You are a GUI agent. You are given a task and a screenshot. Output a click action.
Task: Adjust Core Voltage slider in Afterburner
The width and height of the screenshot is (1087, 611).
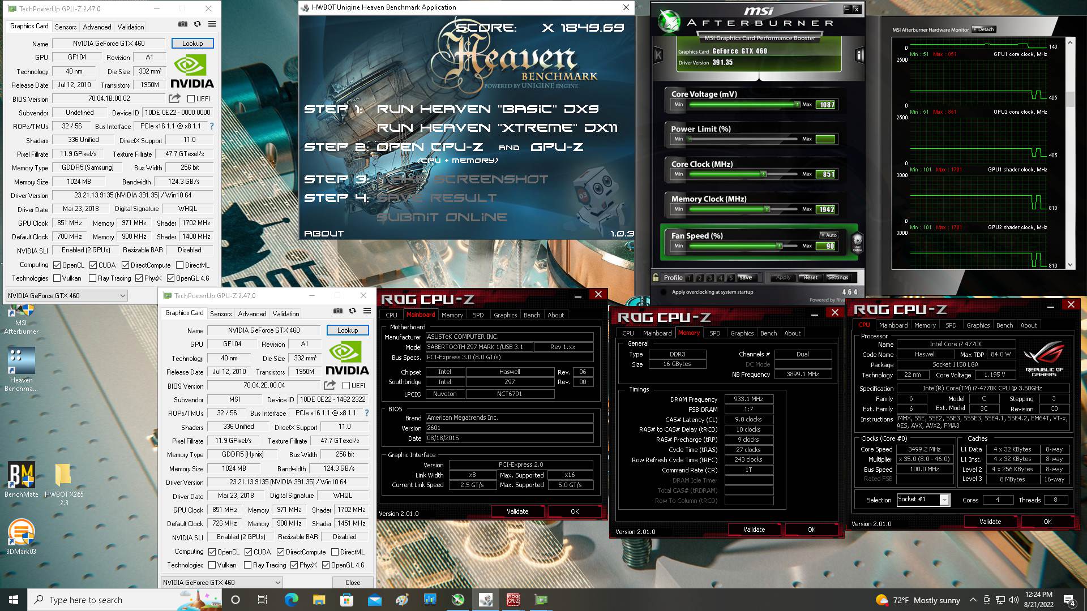tap(743, 105)
